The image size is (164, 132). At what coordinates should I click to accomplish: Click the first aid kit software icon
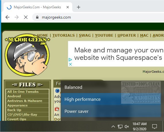[57, 109]
